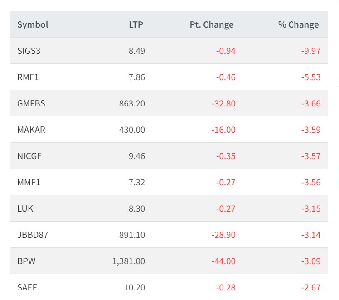Select the MMF1 symbol row
The height and width of the screenshot is (300, 339).
click(29, 182)
